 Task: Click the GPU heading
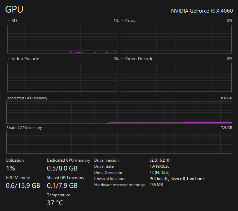(x=14, y=9)
